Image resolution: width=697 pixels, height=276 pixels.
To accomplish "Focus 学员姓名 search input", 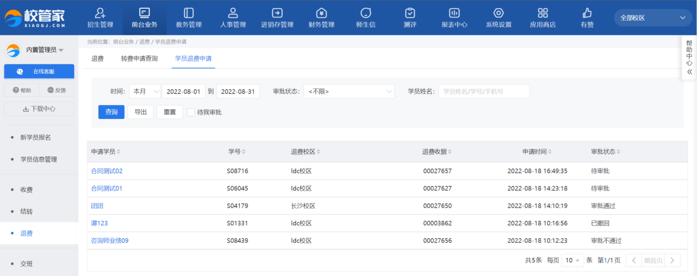I will (x=484, y=91).
